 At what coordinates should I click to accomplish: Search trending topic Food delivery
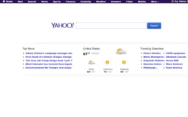(174, 68)
